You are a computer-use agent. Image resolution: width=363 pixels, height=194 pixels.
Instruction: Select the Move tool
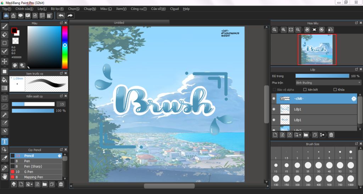click(x=4, y=61)
